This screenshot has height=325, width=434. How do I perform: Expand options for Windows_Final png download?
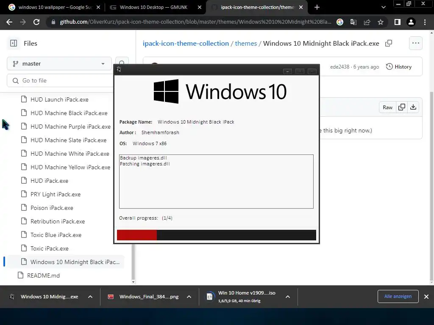189,297
